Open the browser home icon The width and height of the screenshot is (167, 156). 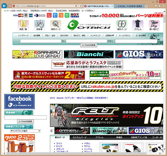pyautogui.click(x=156, y=6)
